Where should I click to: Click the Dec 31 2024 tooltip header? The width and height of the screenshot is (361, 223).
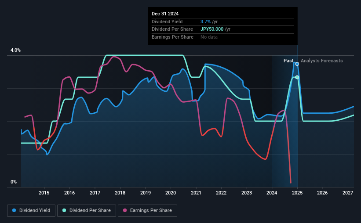165,14
